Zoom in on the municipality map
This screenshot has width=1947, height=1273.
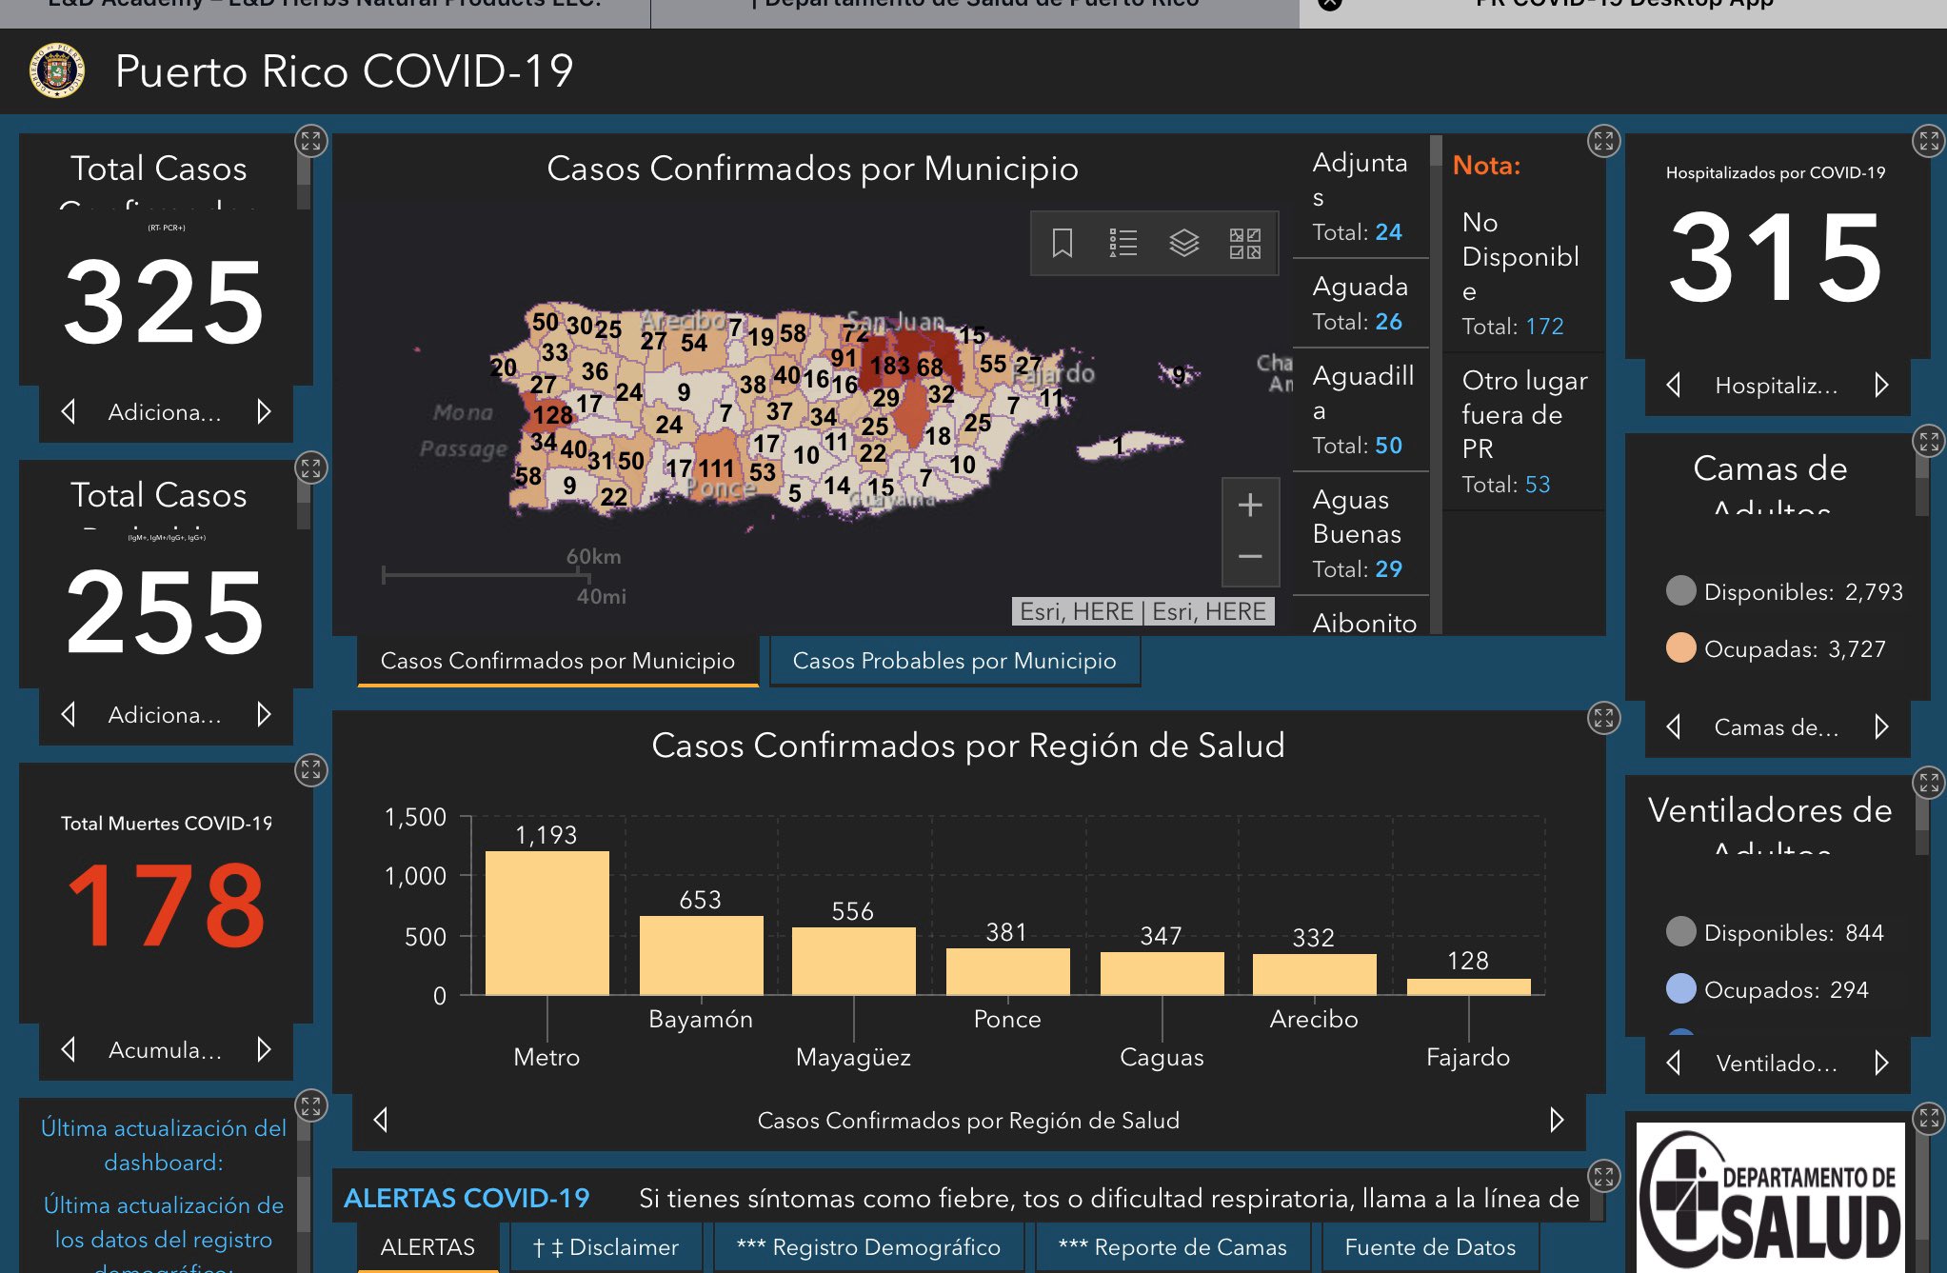(1250, 505)
